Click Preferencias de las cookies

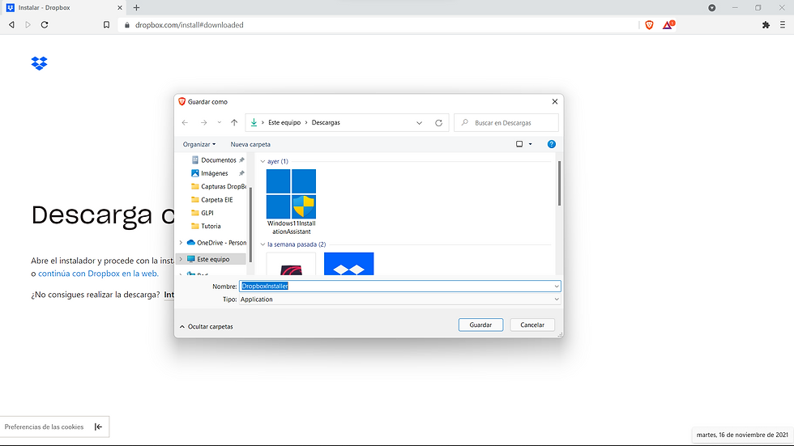44,427
